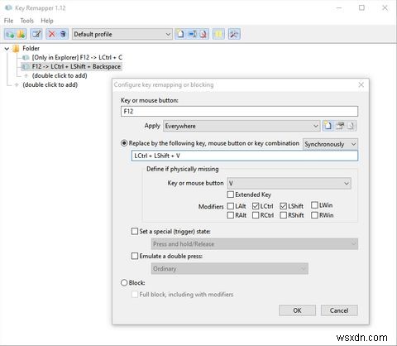Click the add key mapping toolbar icon
The image size is (397, 346).
pyautogui.click(x=10, y=34)
